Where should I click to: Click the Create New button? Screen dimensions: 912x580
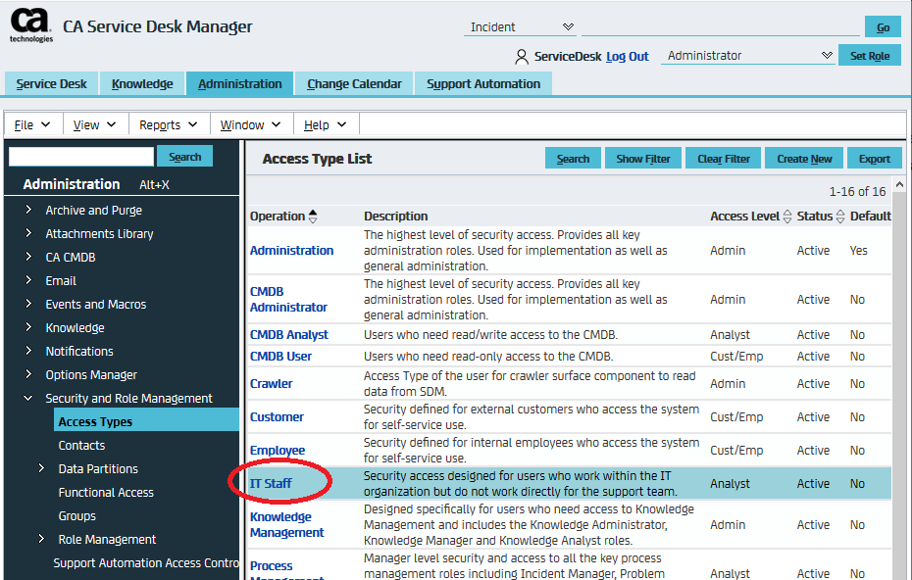pyautogui.click(x=804, y=159)
